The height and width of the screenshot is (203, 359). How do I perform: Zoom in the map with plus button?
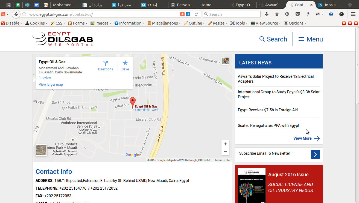(x=225, y=144)
